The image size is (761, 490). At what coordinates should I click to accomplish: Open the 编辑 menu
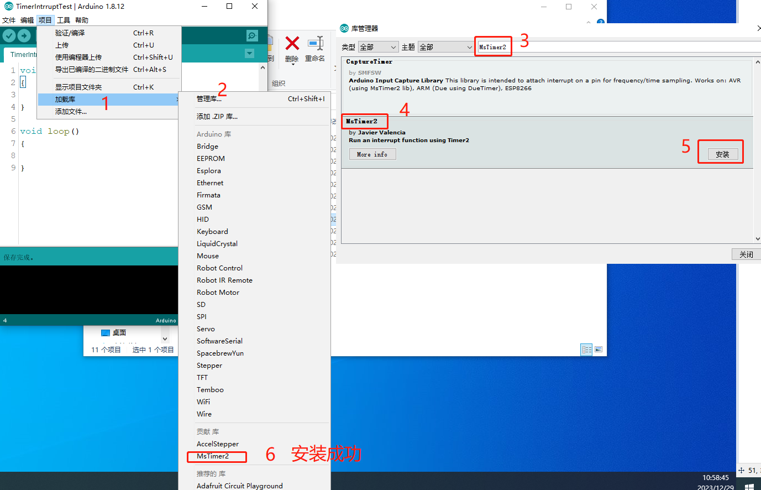pyautogui.click(x=27, y=20)
